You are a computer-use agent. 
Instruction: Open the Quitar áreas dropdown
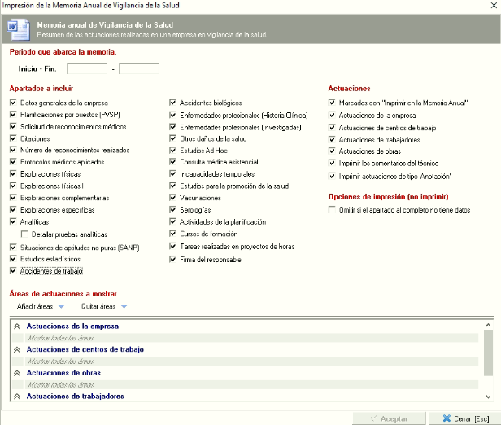pyautogui.click(x=104, y=307)
